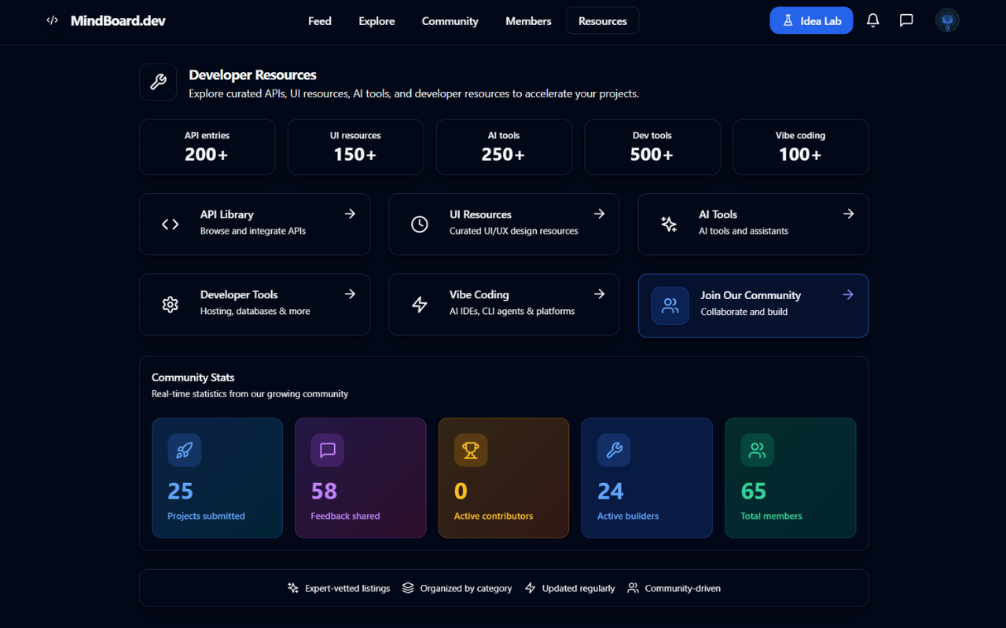This screenshot has width=1006, height=628.
Task: Click the Expert-vetted listings badge
Action: [x=339, y=588]
